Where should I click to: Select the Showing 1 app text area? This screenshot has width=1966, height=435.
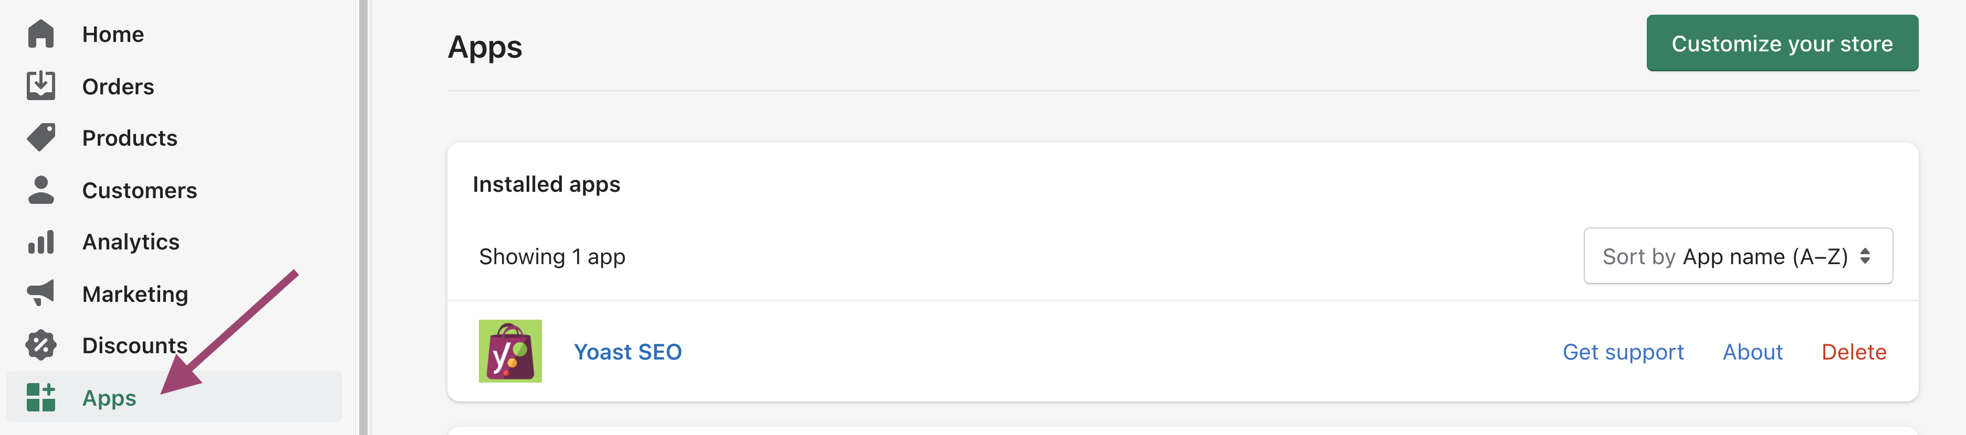(x=552, y=256)
